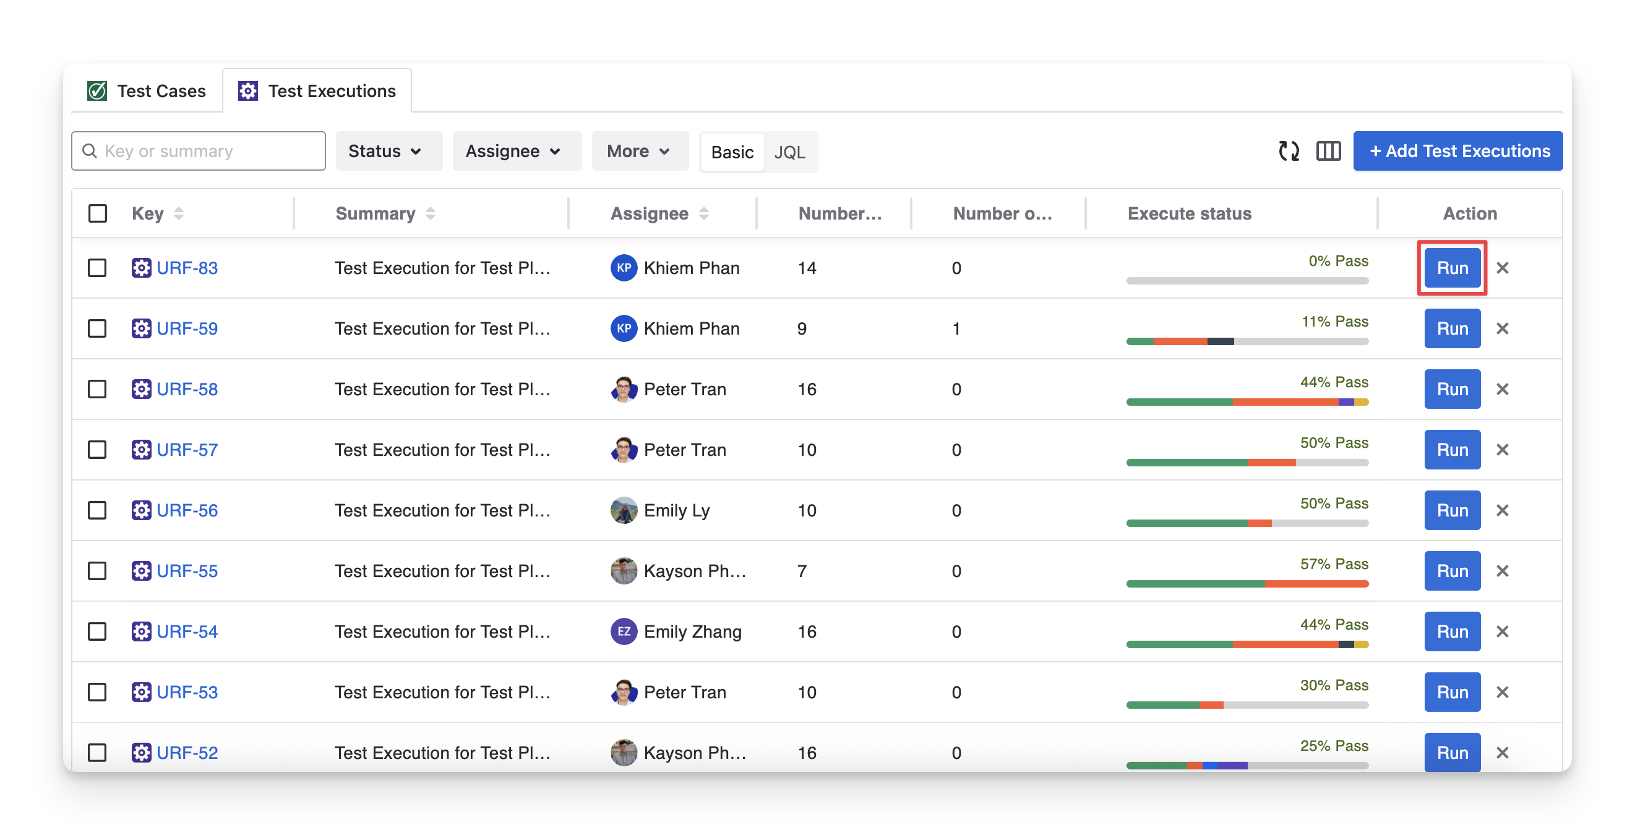
Task: Sort the Assignee column via arrows
Action: click(x=703, y=214)
